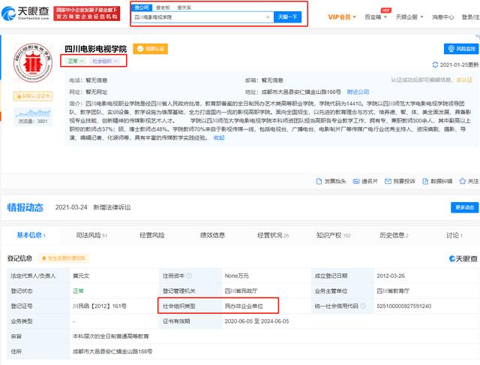This screenshot has width=480, height=365.
Task: Clear the search box with the x icon
Action: point(268,17)
